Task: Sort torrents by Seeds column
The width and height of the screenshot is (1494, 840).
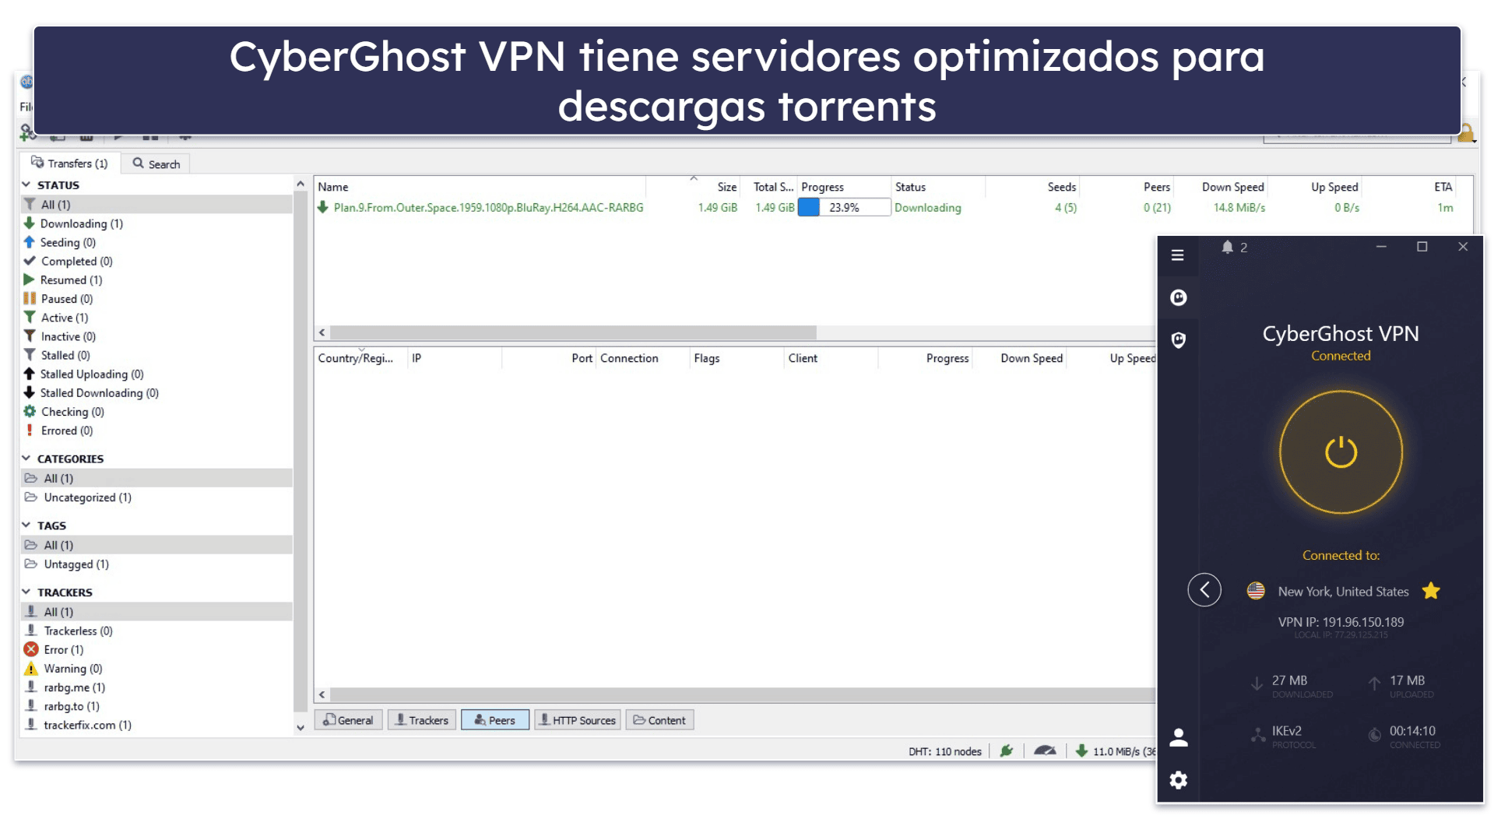Action: pyautogui.click(x=1032, y=187)
